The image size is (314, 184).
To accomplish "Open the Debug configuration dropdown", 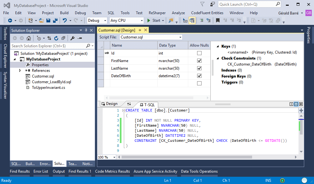I will point(98,20).
